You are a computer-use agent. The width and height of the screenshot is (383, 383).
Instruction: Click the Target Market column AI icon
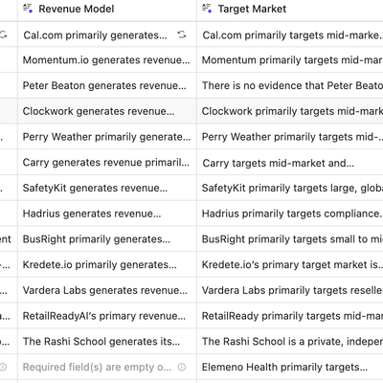[x=207, y=9]
